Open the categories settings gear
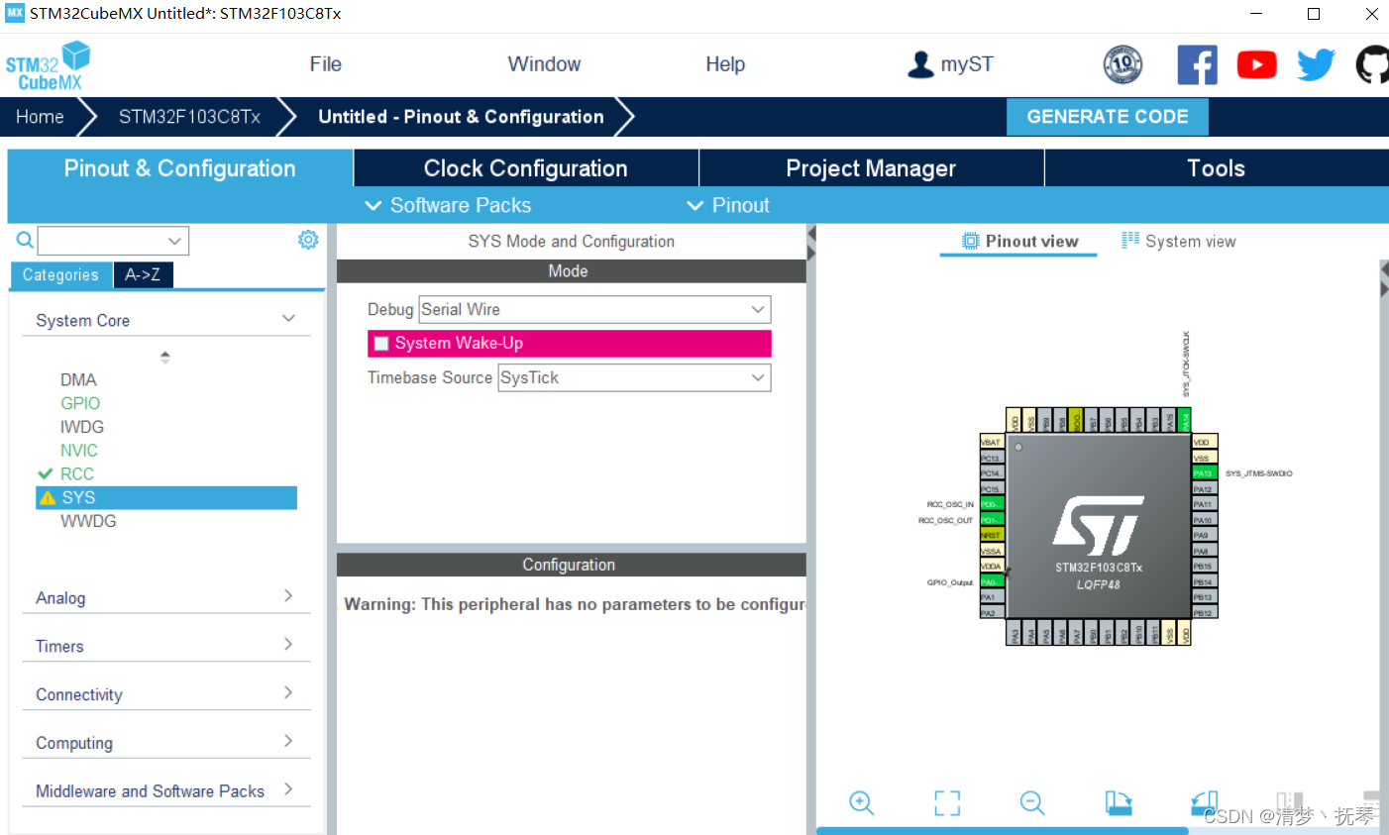The width and height of the screenshot is (1389, 835). (308, 240)
